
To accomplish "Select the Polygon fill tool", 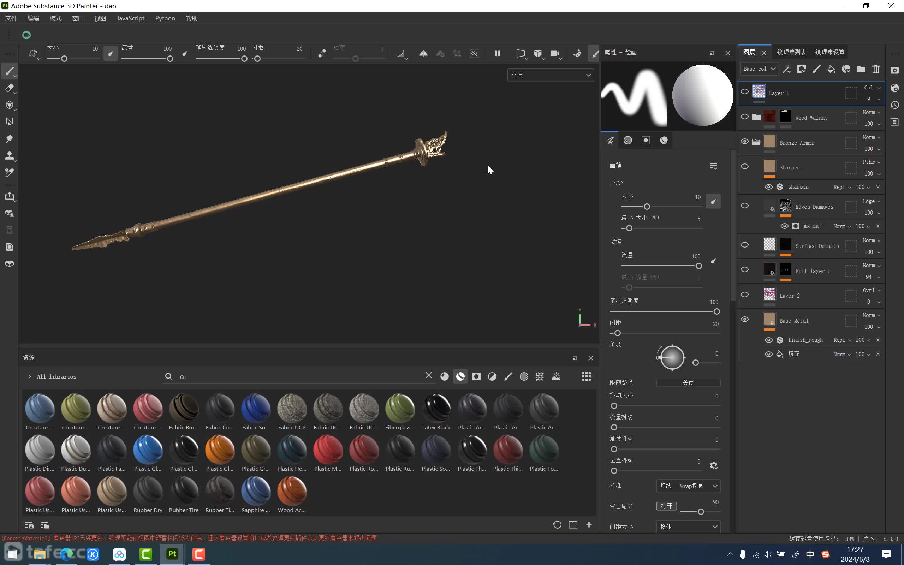I will coord(9,122).
